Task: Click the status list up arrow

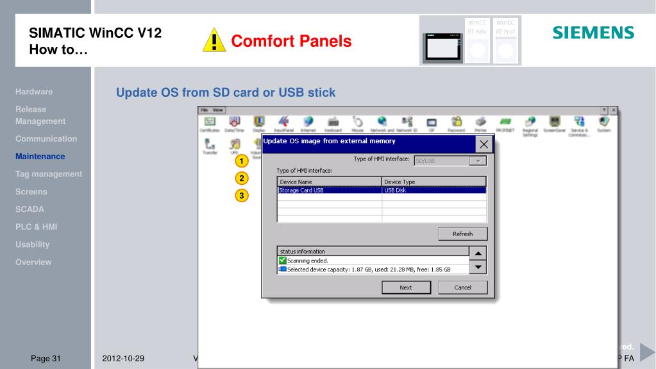Action: click(x=478, y=253)
